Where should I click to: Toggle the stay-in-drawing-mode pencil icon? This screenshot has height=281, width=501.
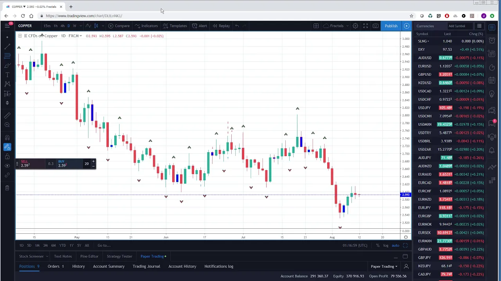point(7,147)
